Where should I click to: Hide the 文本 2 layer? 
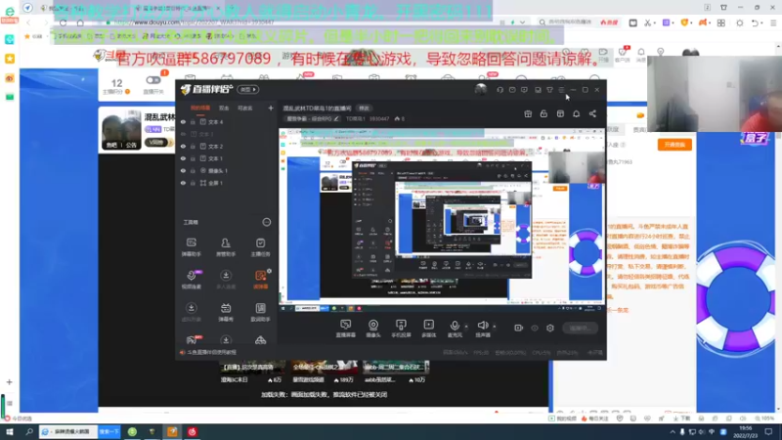[x=183, y=146]
